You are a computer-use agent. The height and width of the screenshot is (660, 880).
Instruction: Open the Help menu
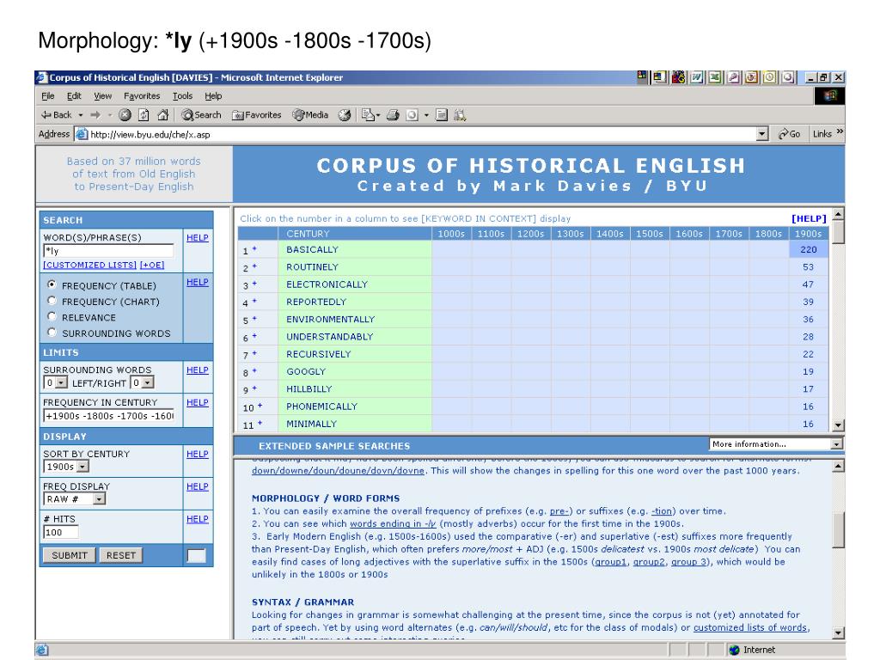213,96
